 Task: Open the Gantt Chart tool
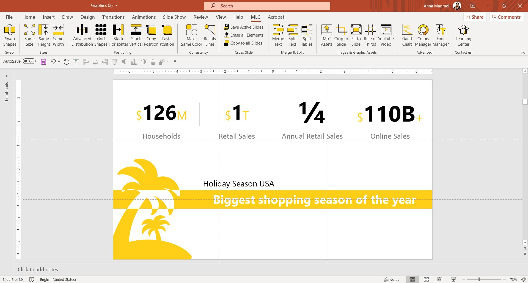point(407,30)
